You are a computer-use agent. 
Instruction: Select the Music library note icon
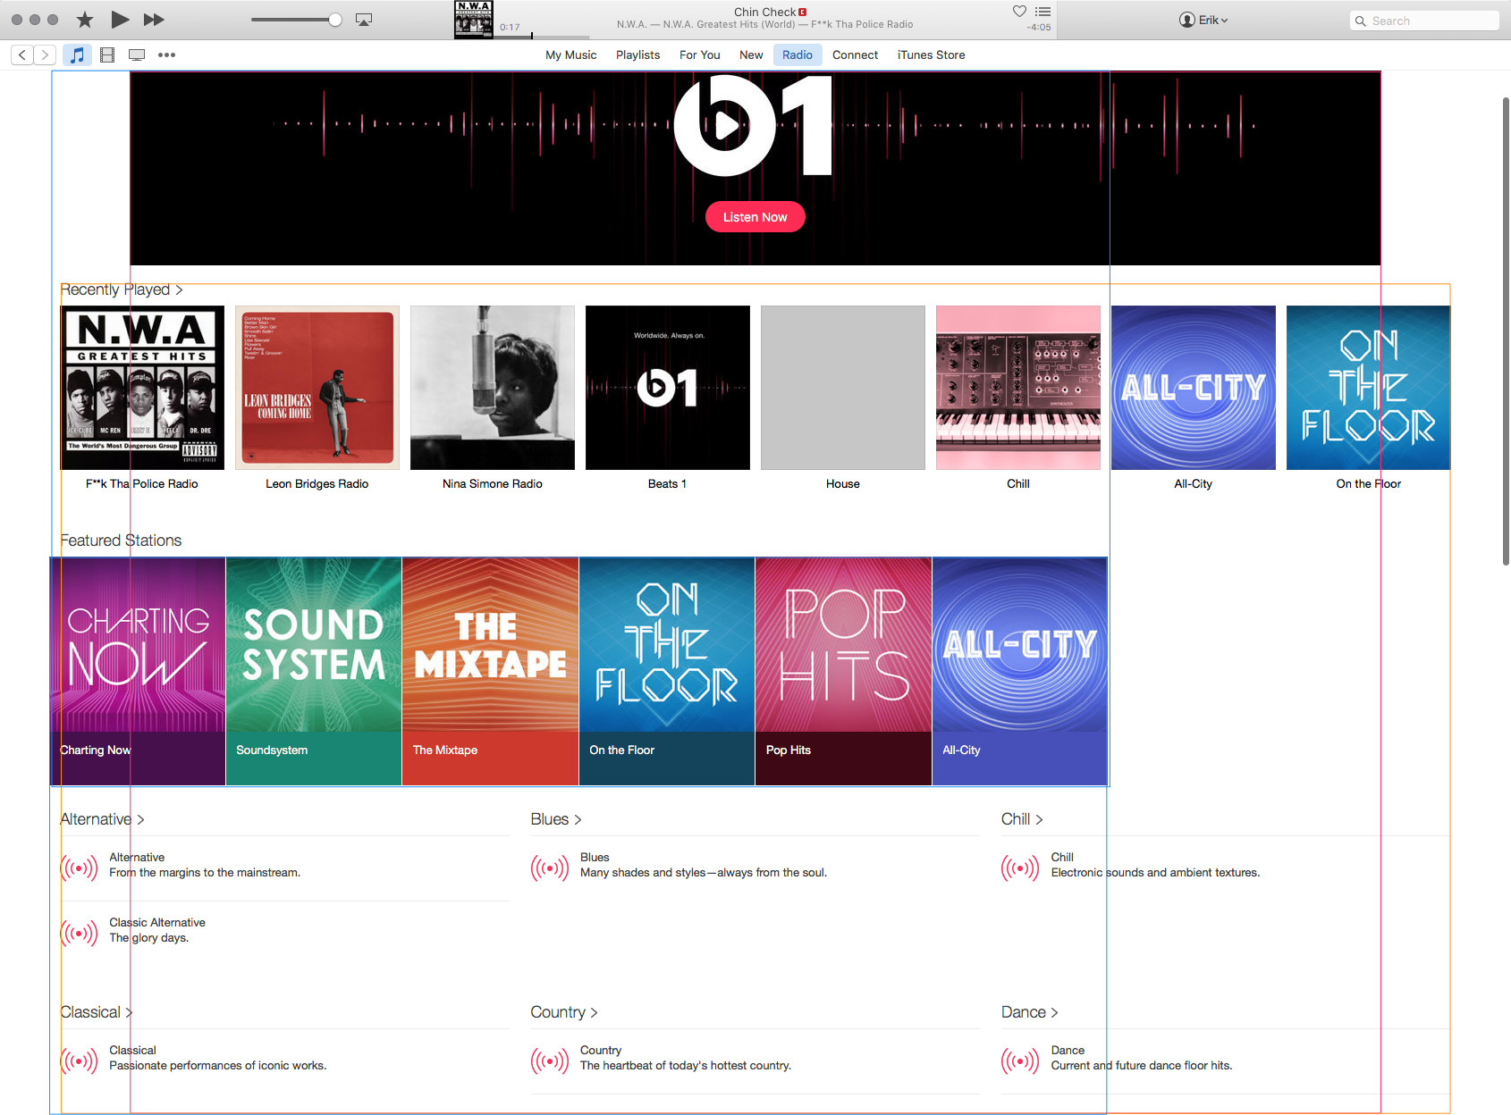(x=77, y=54)
